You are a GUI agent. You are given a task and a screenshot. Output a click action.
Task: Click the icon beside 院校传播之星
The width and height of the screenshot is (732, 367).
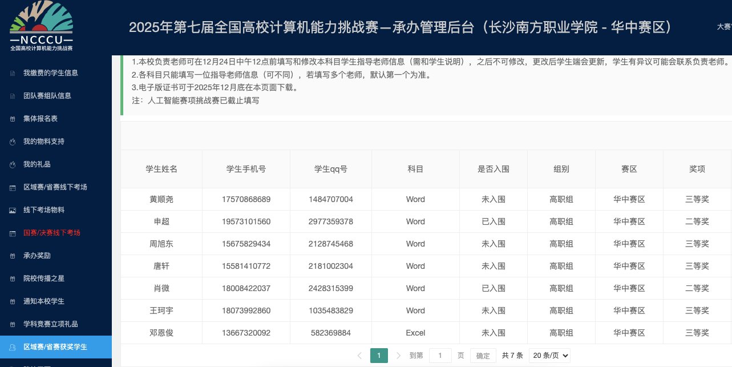(13, 279)
